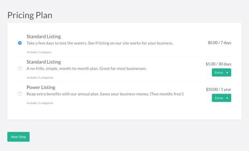Click the caret arrow on the 1-year Extras button
The height and width of the screenshot is (151, 249).
click(x=227, y=98)
